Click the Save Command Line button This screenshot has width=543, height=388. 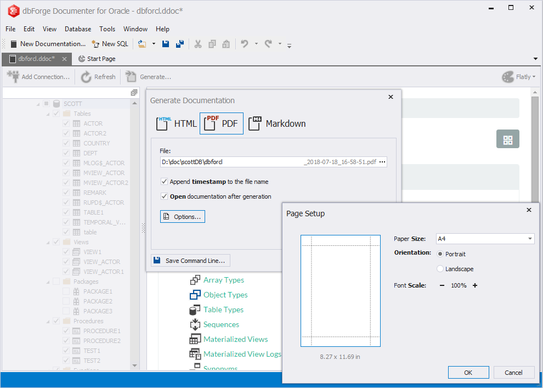[x=190, y=261]
